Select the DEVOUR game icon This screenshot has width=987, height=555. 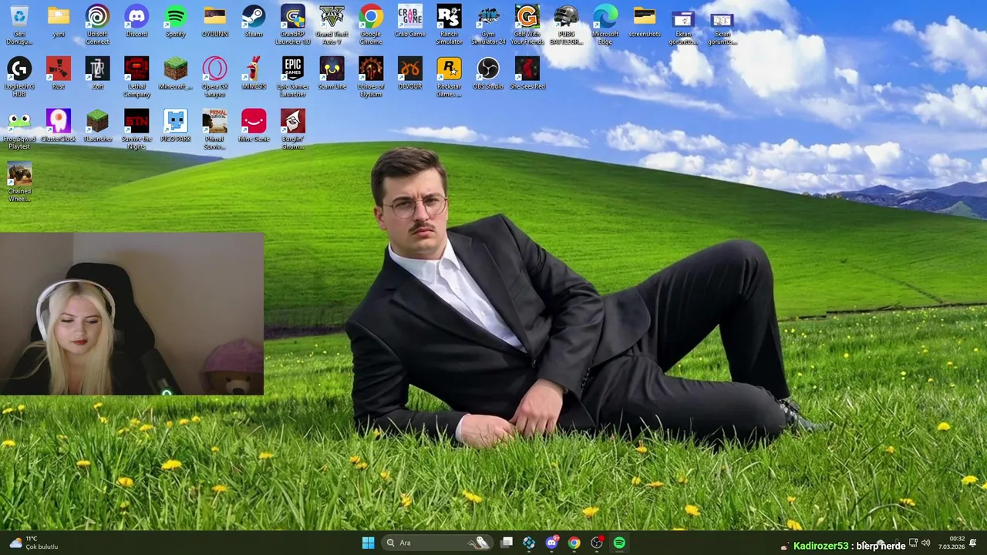(x=410, y=74)
